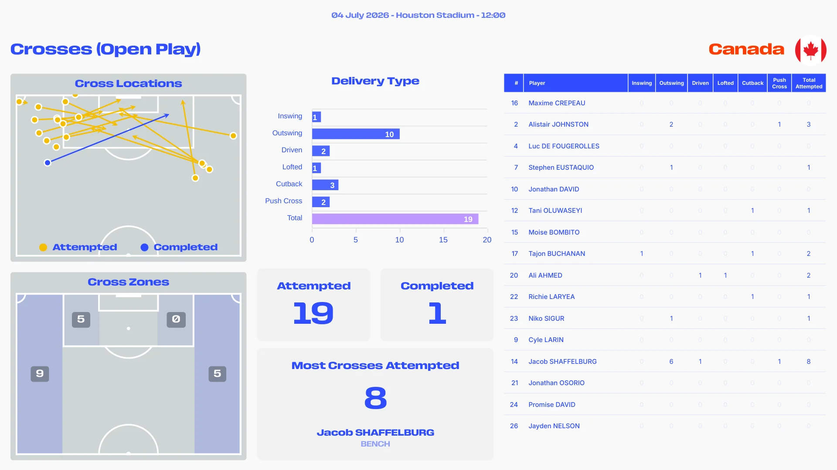Click the Push Cross column header
Image resolution: width=837 pixels, height=470 pixels.
point(779,83)
